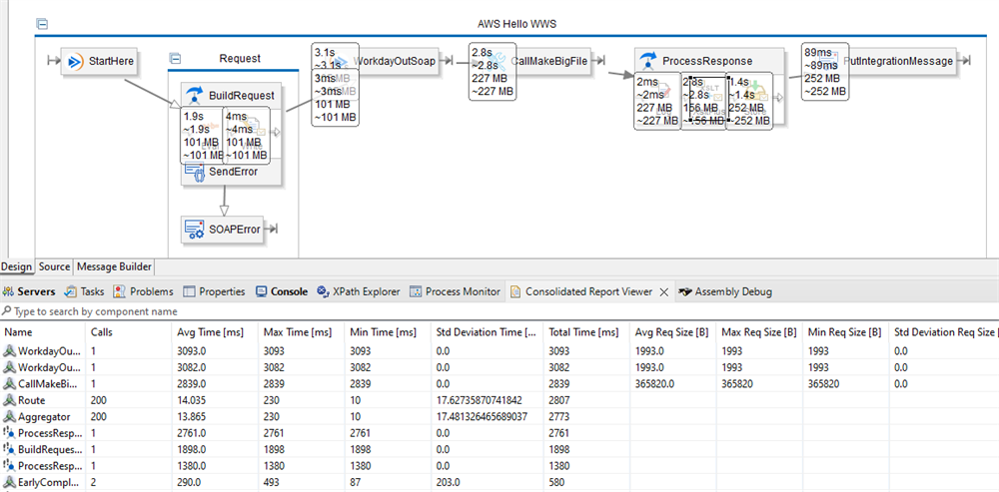Click the search magnifier icon
Screen dimensions: 999x492
[6, 312]
